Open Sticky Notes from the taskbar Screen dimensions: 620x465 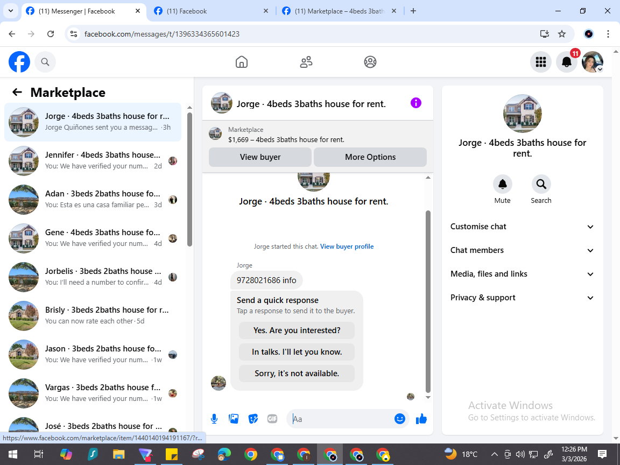tap(171, 454)
